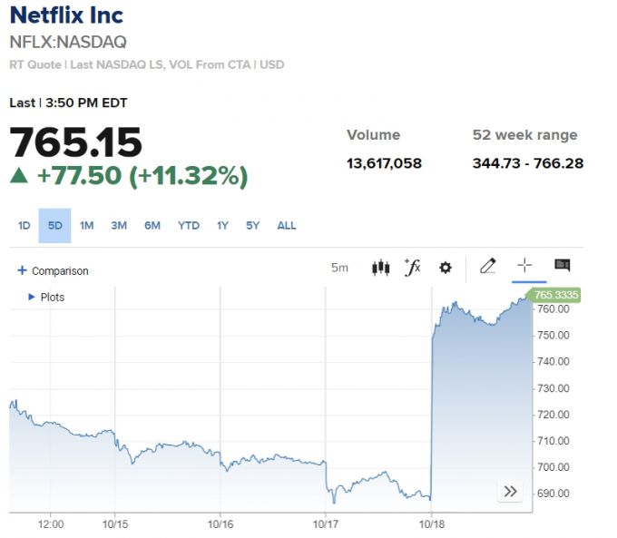Toggle the crosshair tool
The height and width of the screenshot is (538, 617).
coord(524,266)
